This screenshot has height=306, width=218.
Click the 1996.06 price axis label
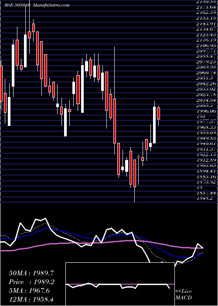click(x=207, y=111)
